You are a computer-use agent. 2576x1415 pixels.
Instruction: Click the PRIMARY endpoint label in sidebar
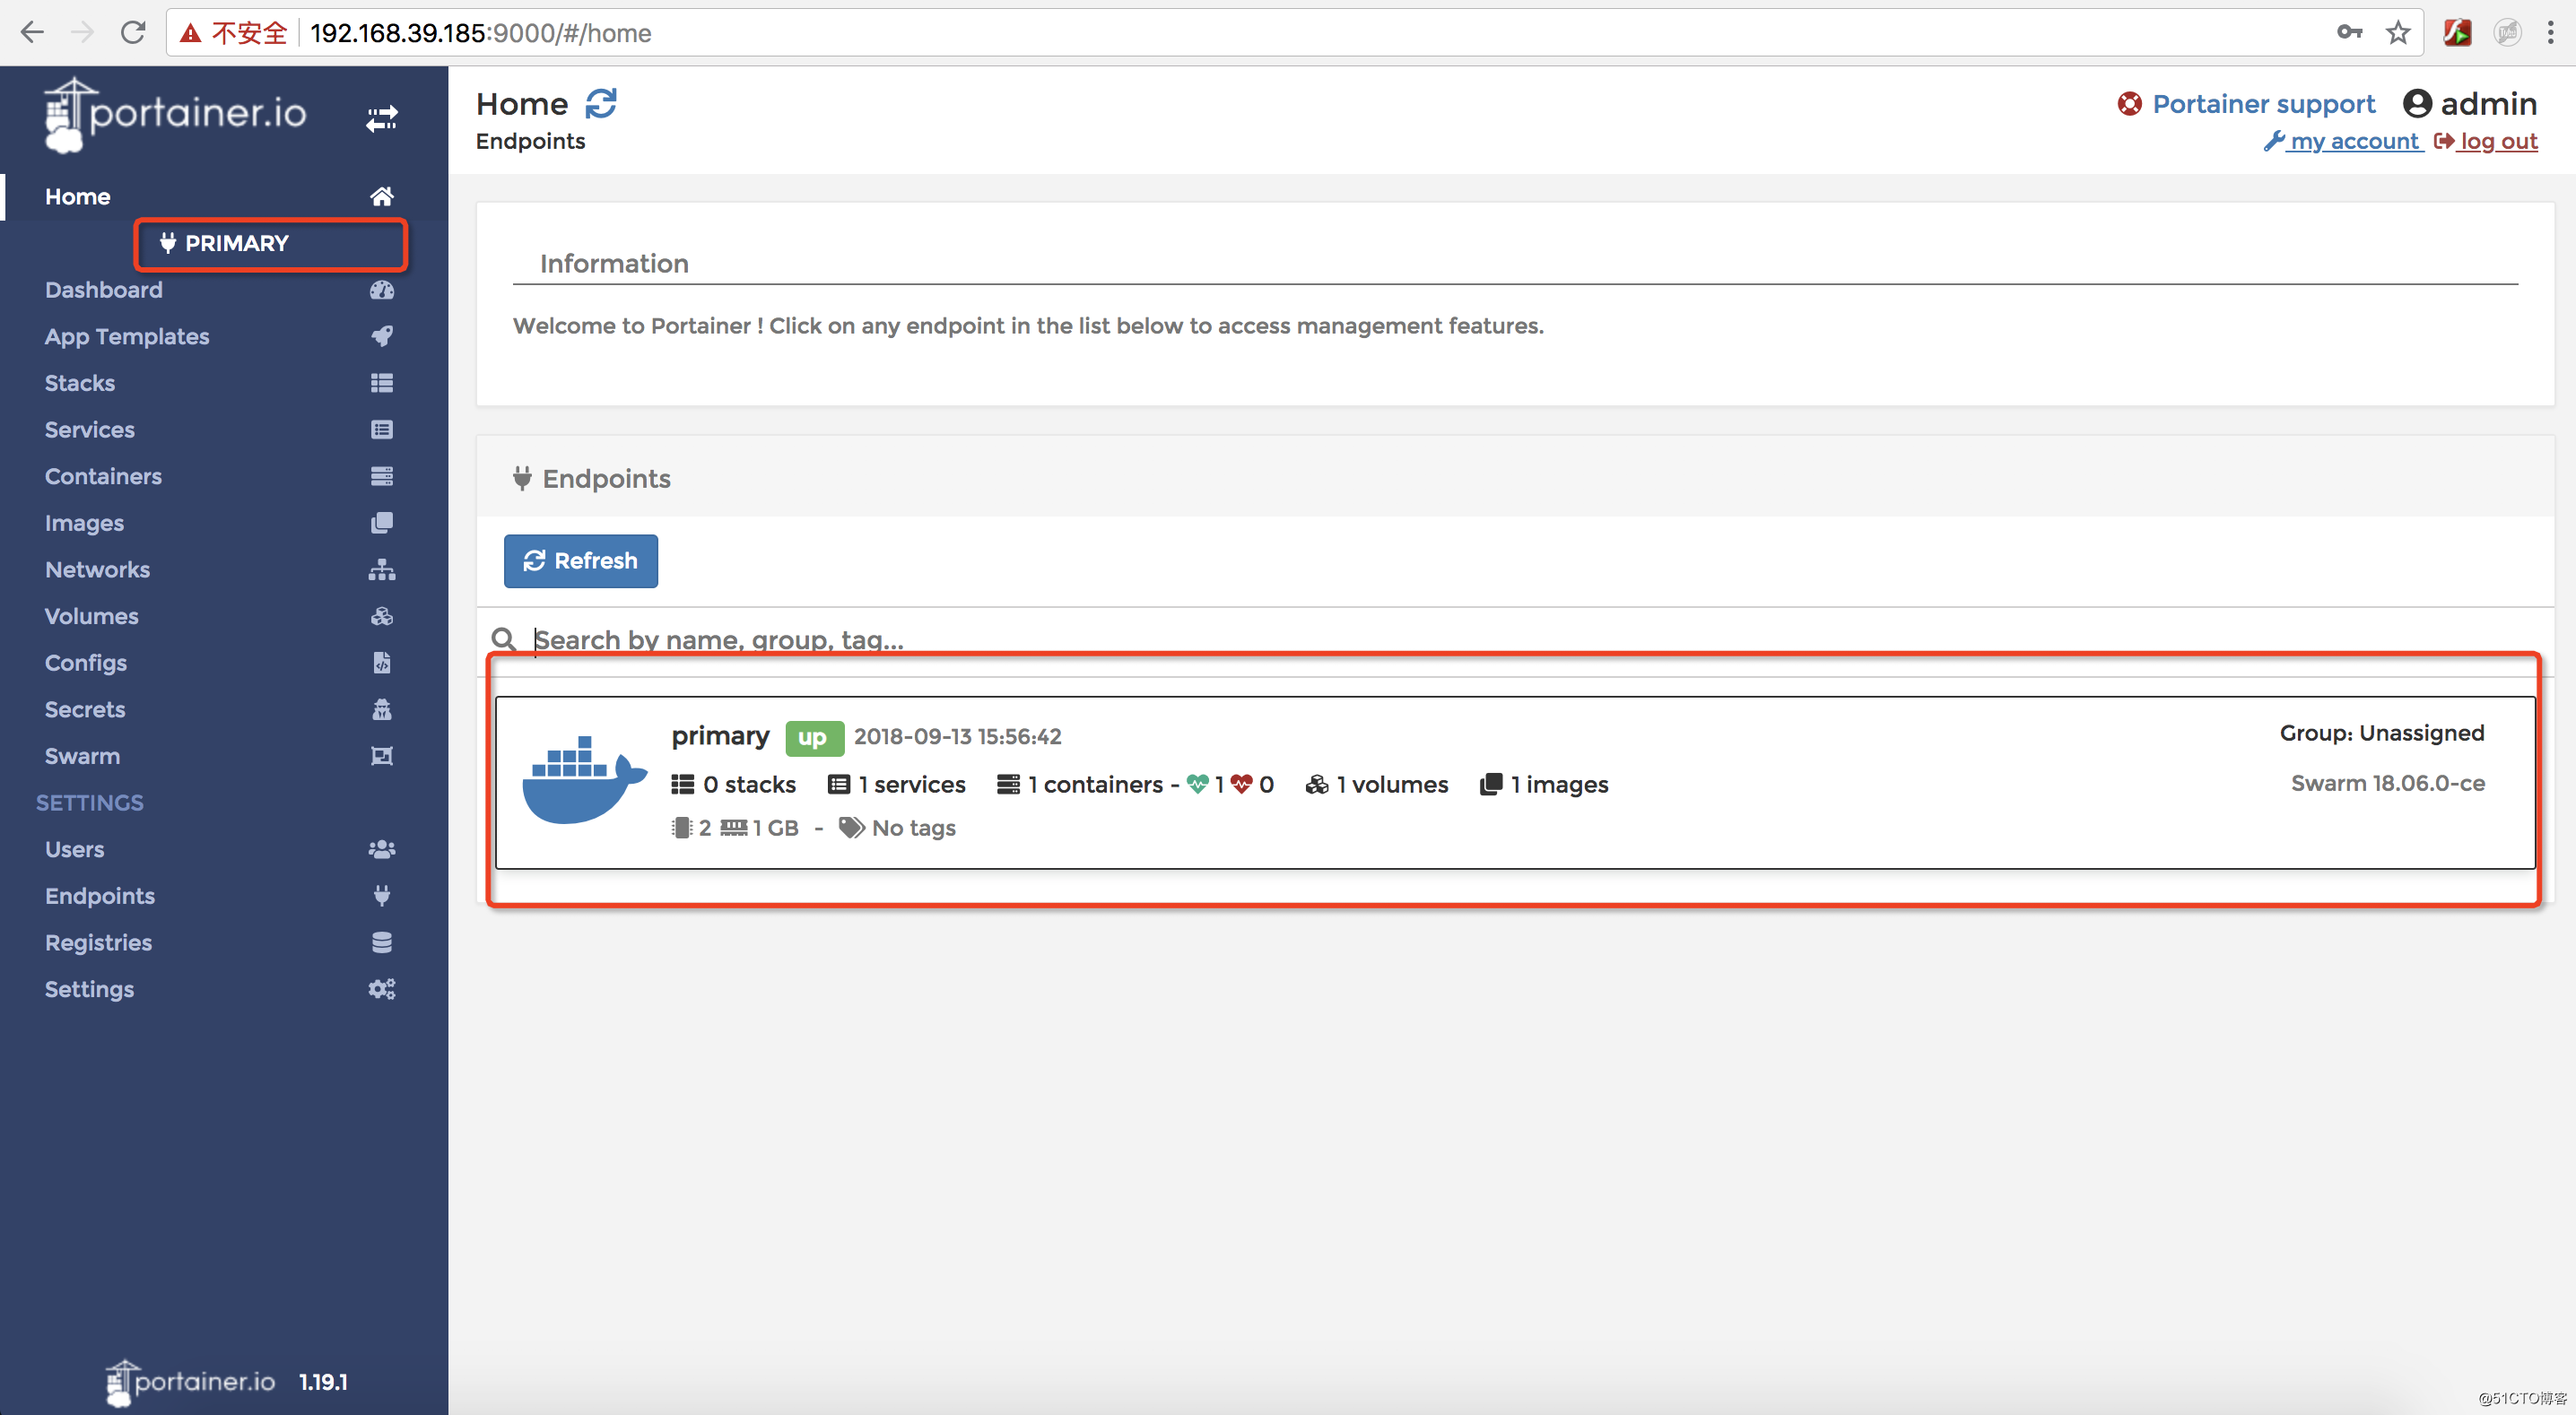pos(237,243)
